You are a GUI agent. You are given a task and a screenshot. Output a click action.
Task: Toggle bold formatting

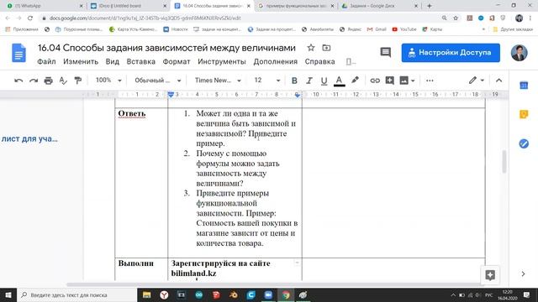pos(294,81)
